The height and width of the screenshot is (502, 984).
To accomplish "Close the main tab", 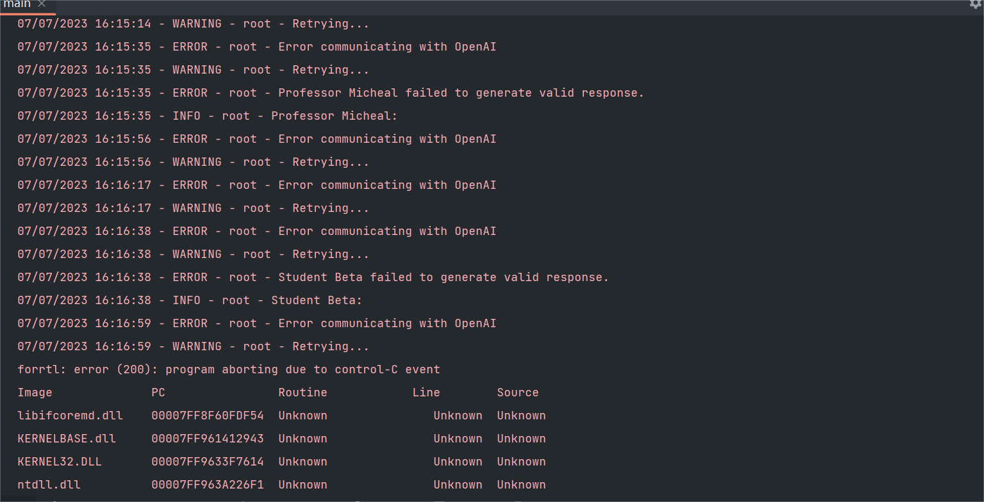I will click(x=40, y=4).
